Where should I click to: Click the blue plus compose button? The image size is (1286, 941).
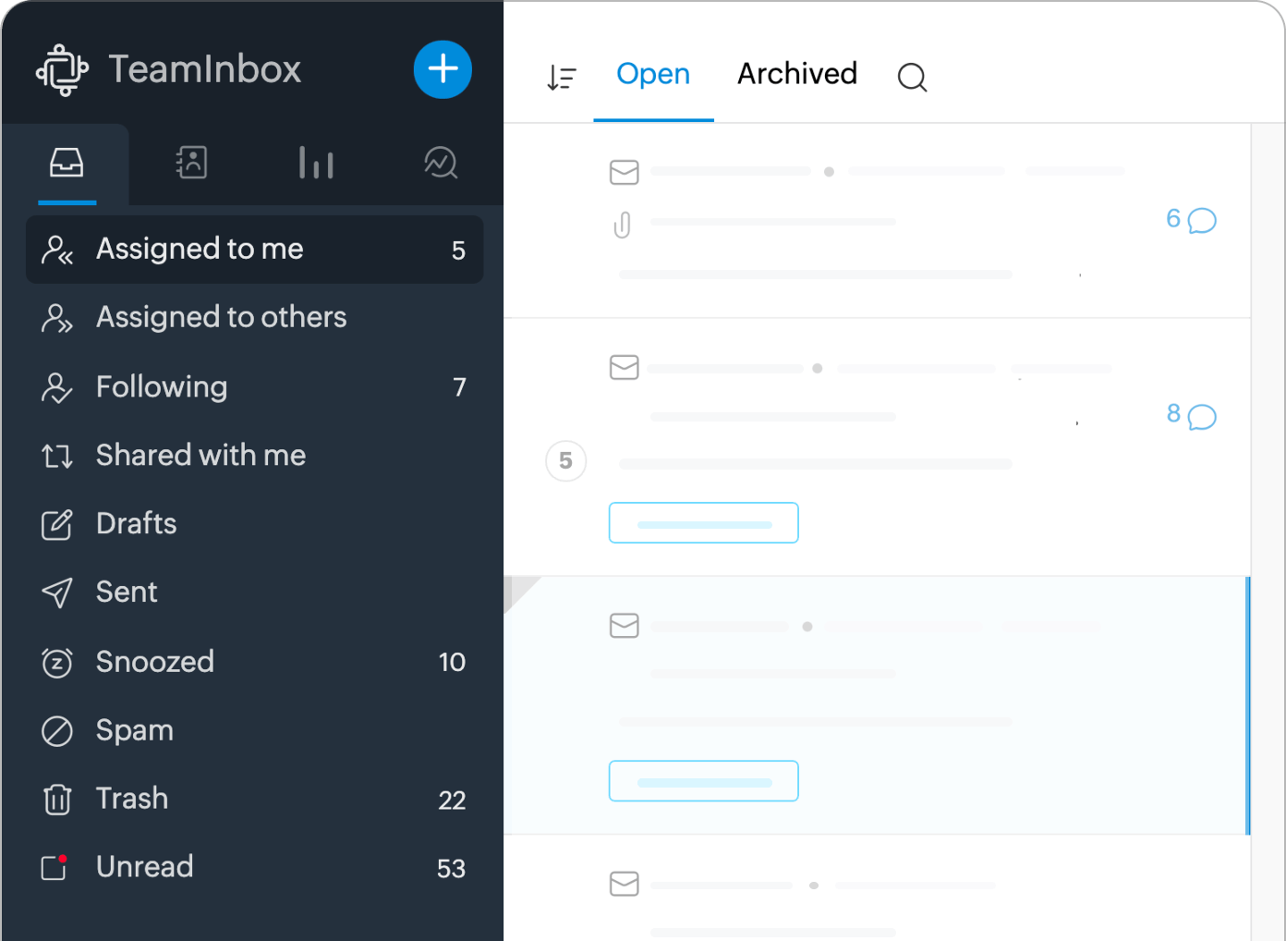pos(443,69)
